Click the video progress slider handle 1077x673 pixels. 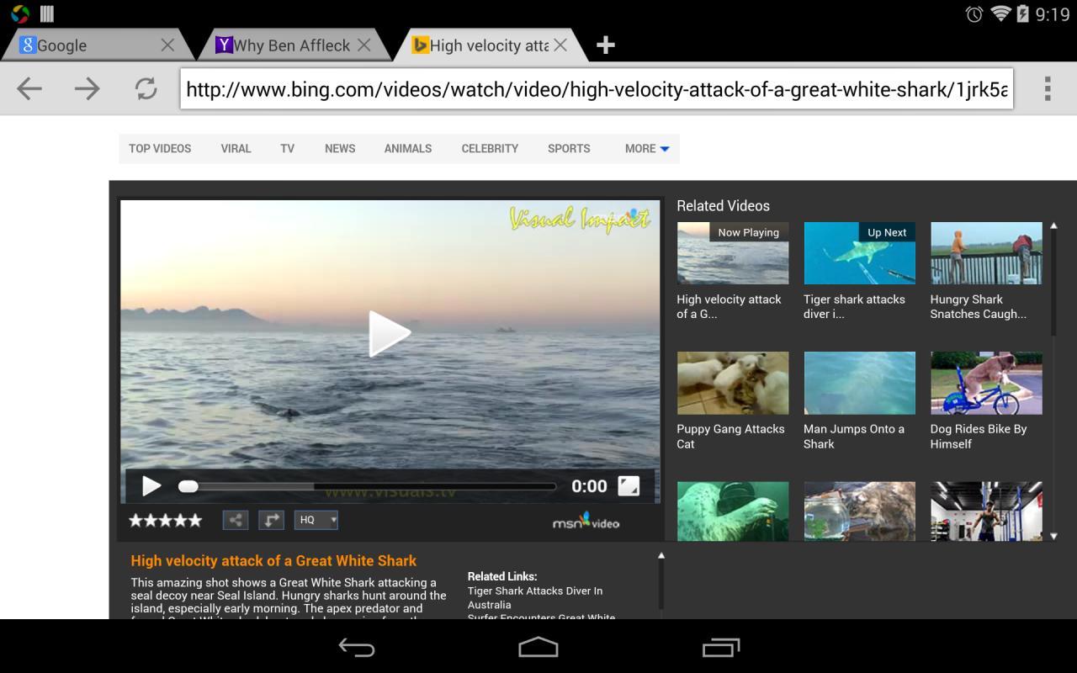(188, 485)
